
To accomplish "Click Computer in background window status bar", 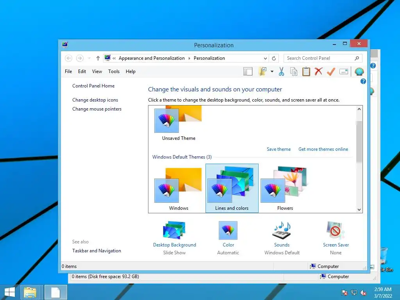I will click(x=334, y=277).
